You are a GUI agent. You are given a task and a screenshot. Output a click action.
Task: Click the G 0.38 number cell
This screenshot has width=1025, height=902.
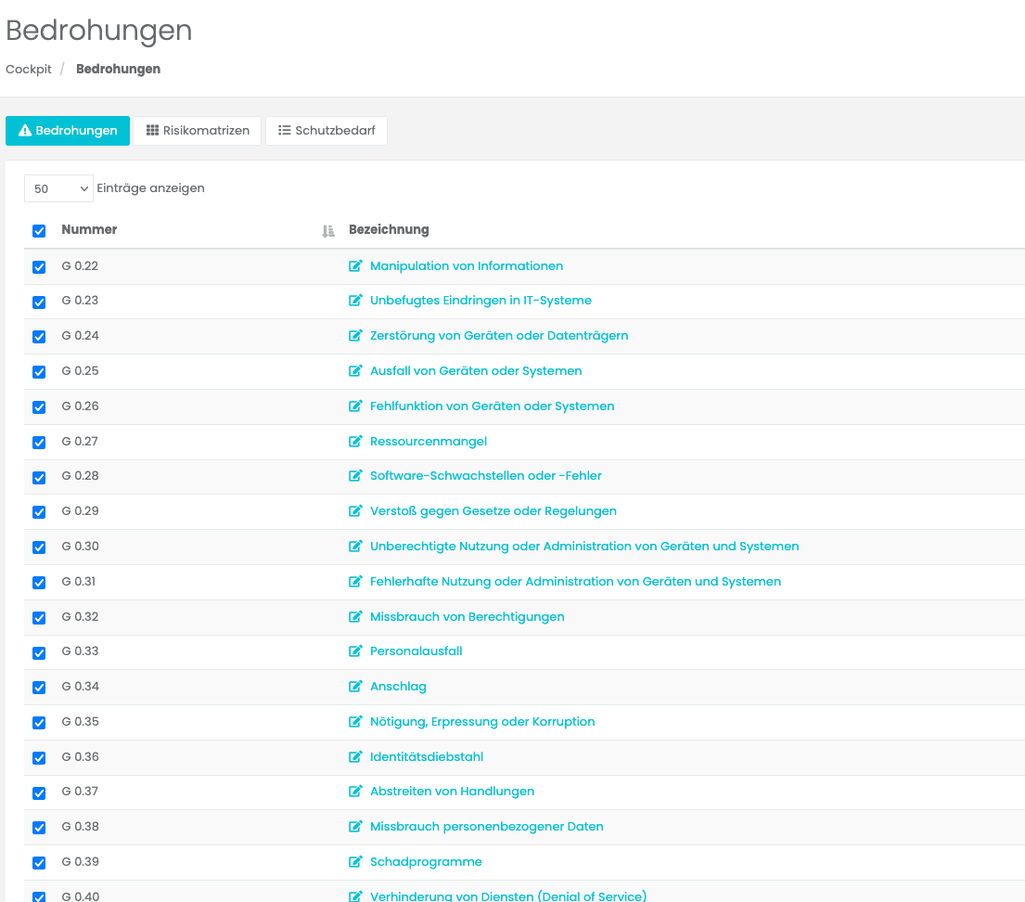(81, 826)
